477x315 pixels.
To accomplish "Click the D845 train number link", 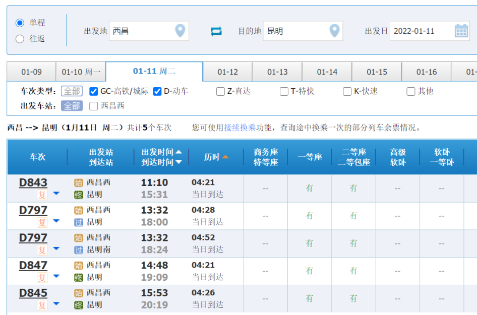I will [x=33, y=293].
